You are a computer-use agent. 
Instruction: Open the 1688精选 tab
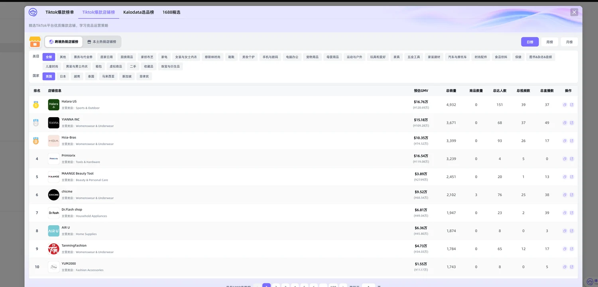pyautogui.click(x=171, y=12)
